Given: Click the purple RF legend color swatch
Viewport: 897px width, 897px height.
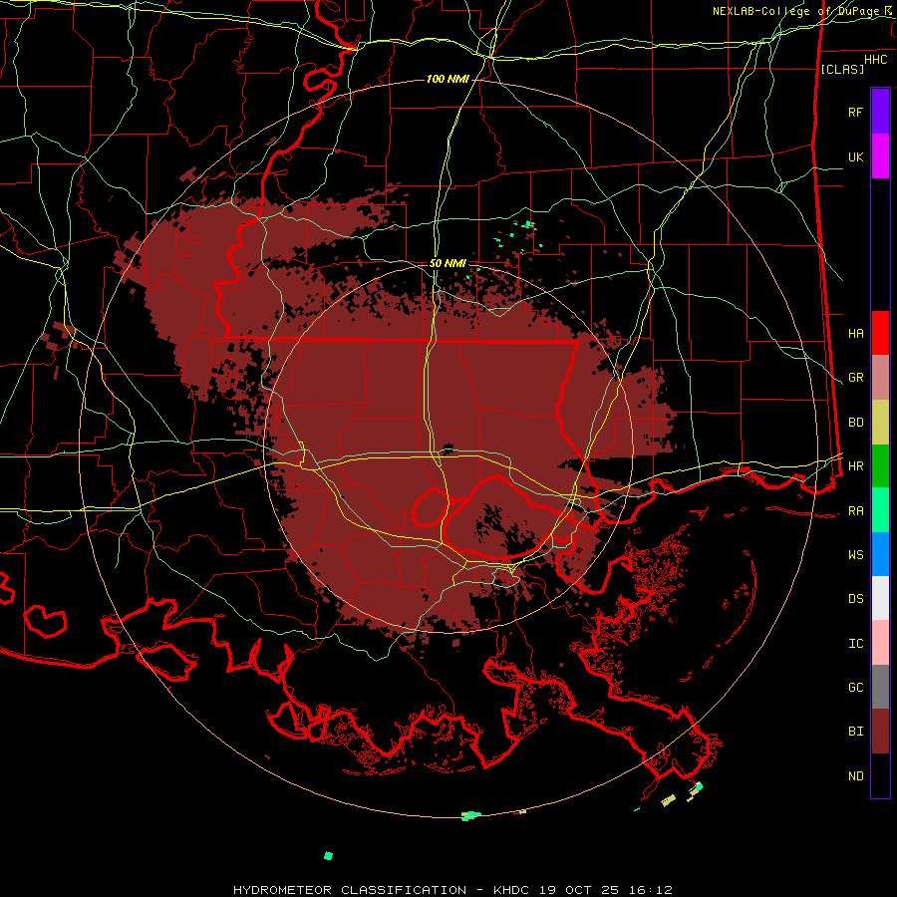Looking at the screenshot, I should [880, 112].
